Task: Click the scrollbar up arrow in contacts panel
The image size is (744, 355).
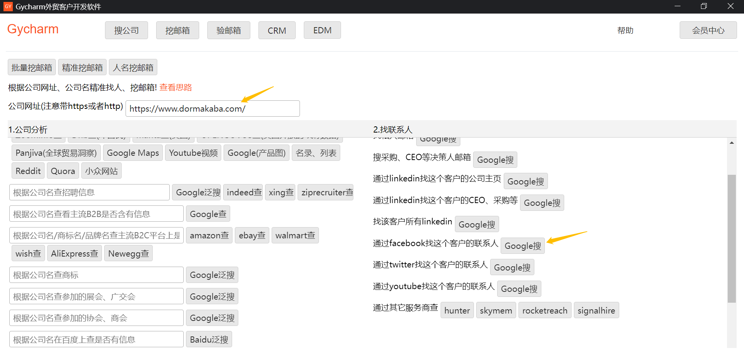Action: (x=732, y=143)
